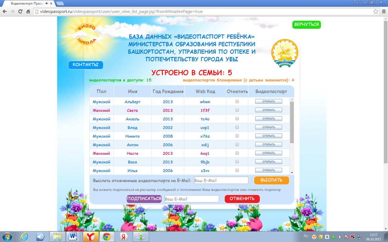Open the red Я Yandex taskbar icon
Image resolution: width=388 pixels, height=242 pixels.
[123, 237]
